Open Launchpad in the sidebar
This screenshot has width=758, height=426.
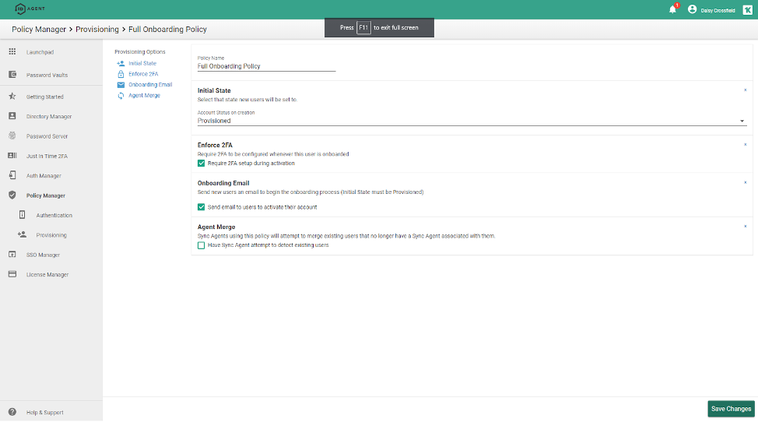click(x=40, y=52)
